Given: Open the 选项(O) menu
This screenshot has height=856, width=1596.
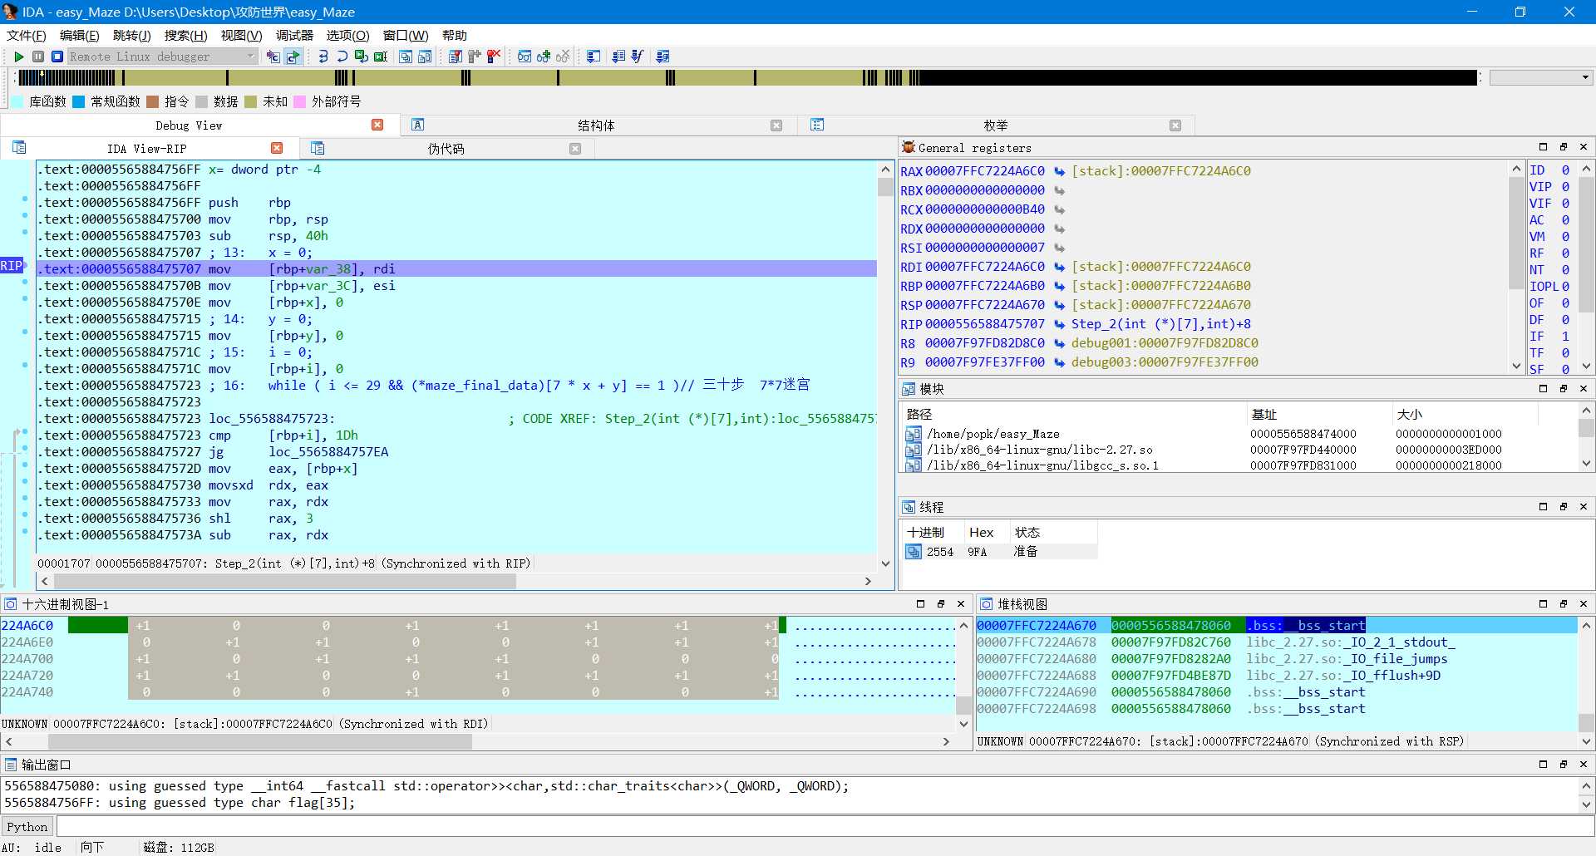Looking at the screenshot, I should click(x=347, y=35).
